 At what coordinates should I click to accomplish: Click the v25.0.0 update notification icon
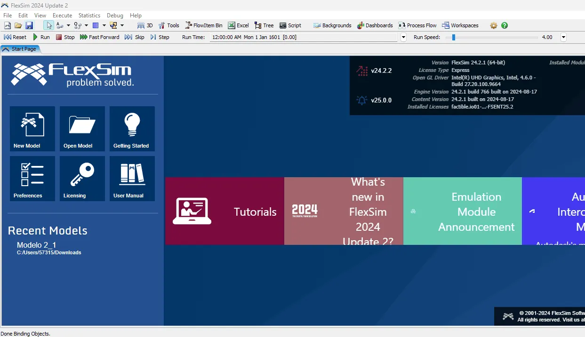[362, 100]
